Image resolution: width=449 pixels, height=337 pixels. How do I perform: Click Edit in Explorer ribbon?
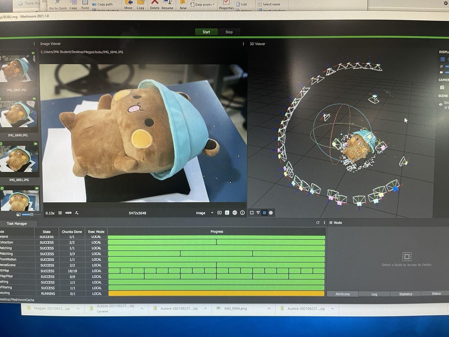pos(242,4)
